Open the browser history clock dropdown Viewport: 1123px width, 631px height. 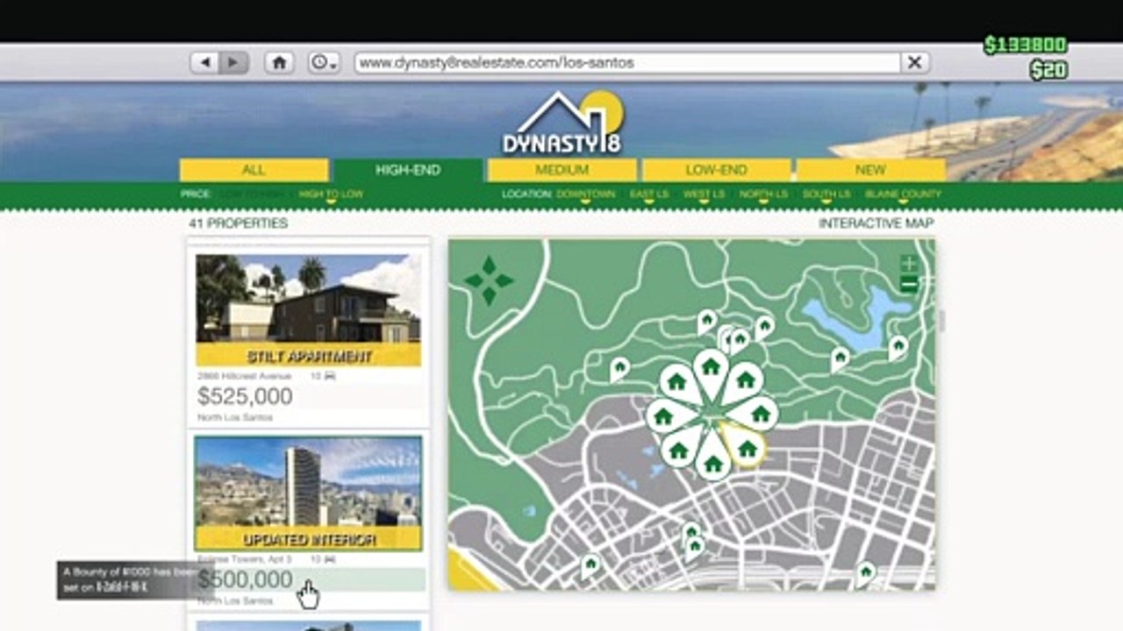[x=324, y=63]
